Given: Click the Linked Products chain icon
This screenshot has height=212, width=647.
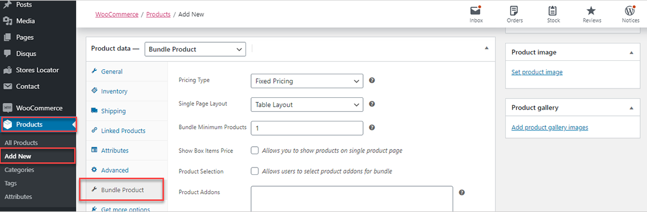Looking at the screenshot, I should click(x=94, y=130).
